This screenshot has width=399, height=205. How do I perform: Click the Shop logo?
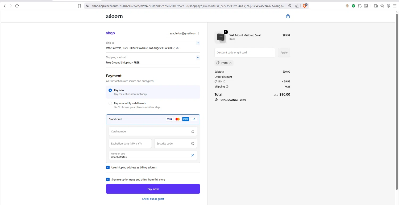click(110, 33)
